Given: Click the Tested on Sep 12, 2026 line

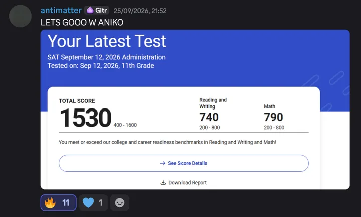Looking at the screenshot, I should (x=101, y=66).
